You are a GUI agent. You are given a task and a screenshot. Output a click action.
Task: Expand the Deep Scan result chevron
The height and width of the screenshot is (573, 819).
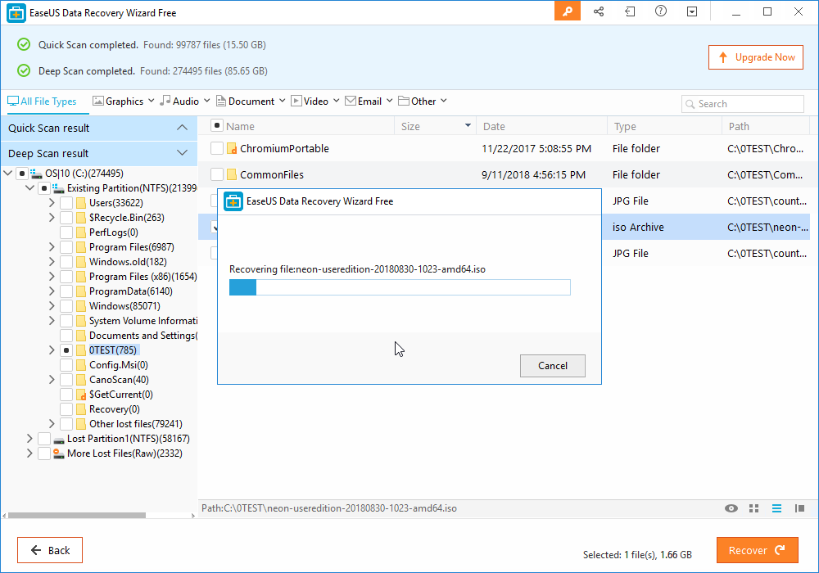(182, 153)
